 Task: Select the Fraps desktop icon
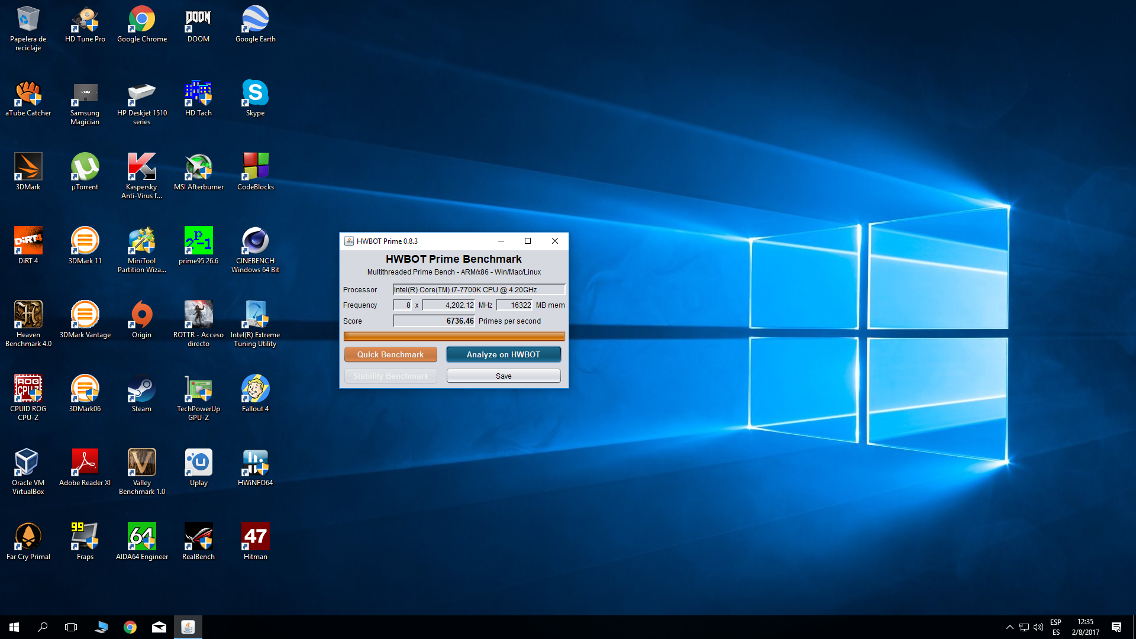(x=85, y=542)
